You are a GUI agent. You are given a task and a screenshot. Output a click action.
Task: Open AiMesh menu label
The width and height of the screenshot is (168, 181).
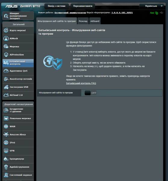click(14, 38)
